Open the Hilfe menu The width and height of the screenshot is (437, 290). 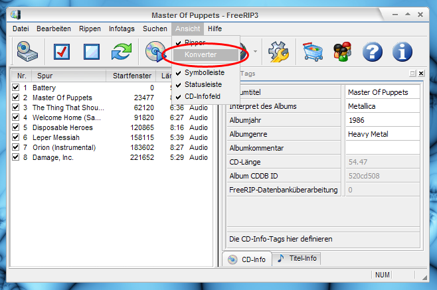click(x=215, y=29)
